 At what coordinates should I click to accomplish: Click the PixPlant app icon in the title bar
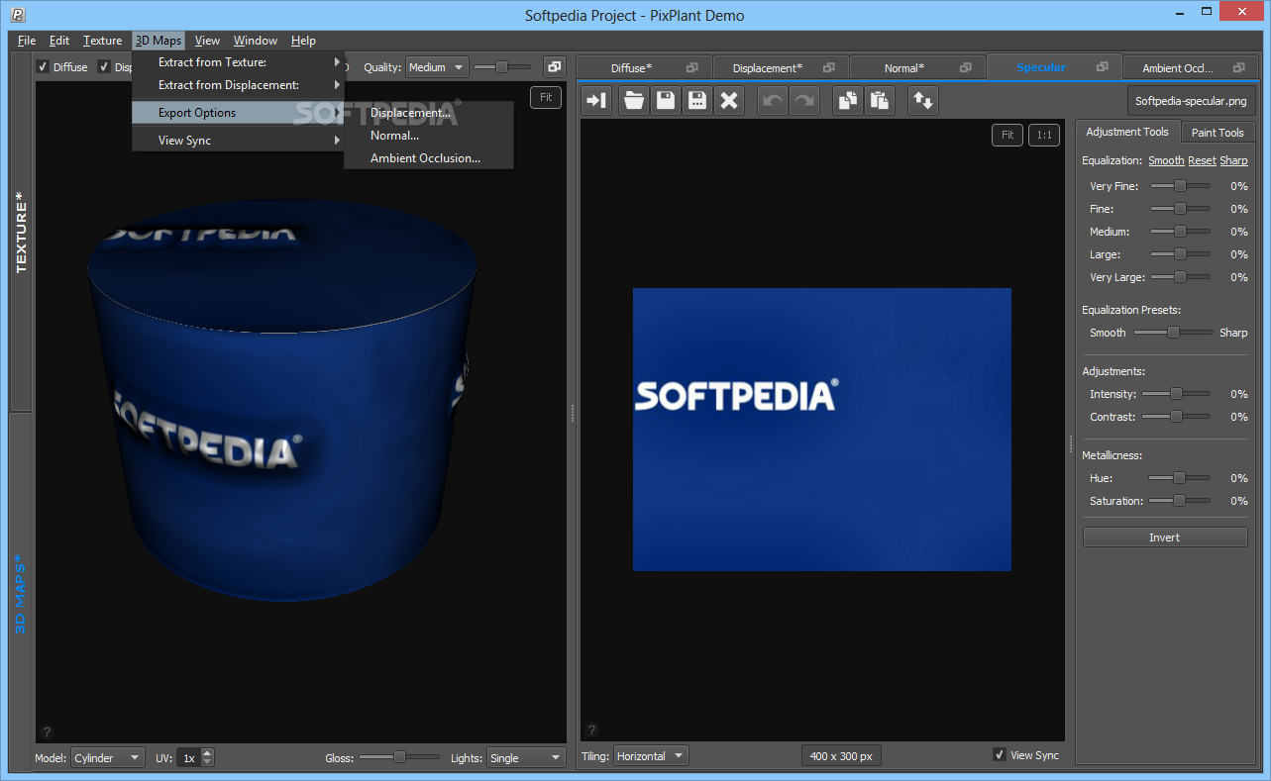18,15
